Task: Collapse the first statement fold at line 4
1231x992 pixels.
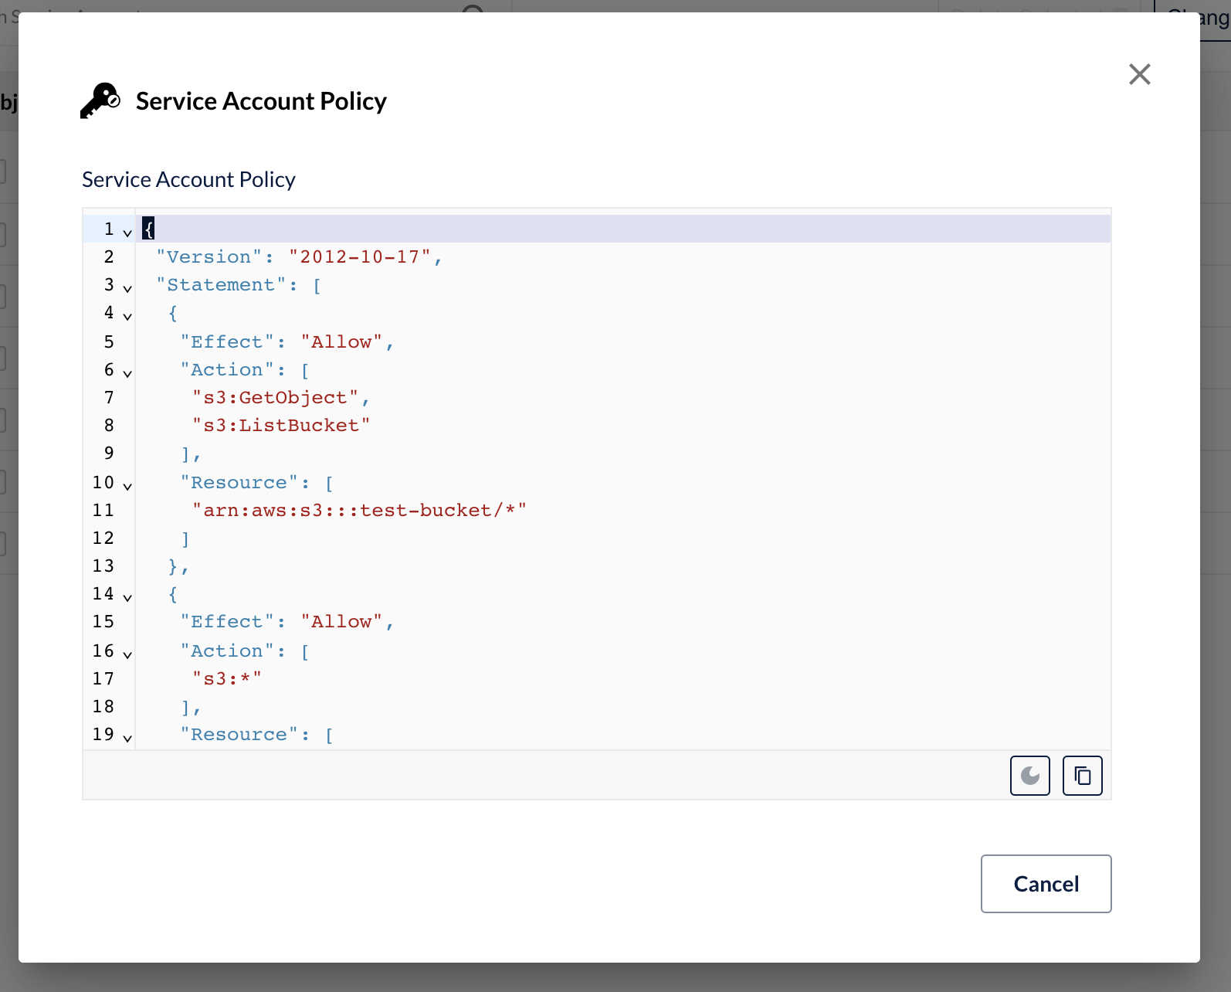Action: [x=127, y=315]
